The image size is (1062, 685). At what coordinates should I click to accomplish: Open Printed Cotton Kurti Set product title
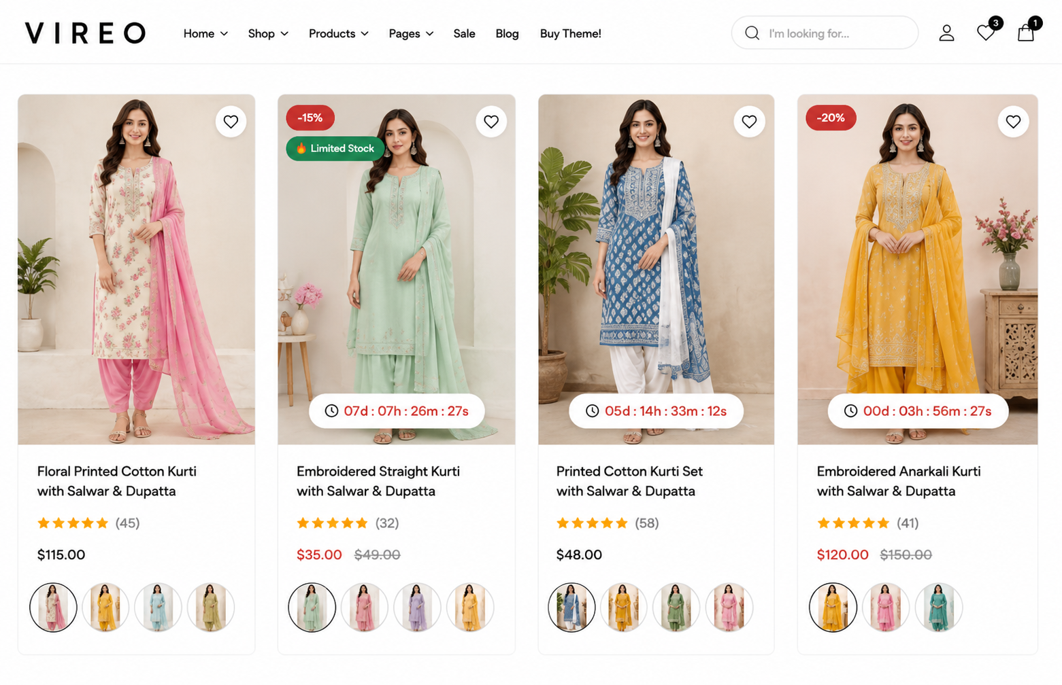click(x=629, y=481)
